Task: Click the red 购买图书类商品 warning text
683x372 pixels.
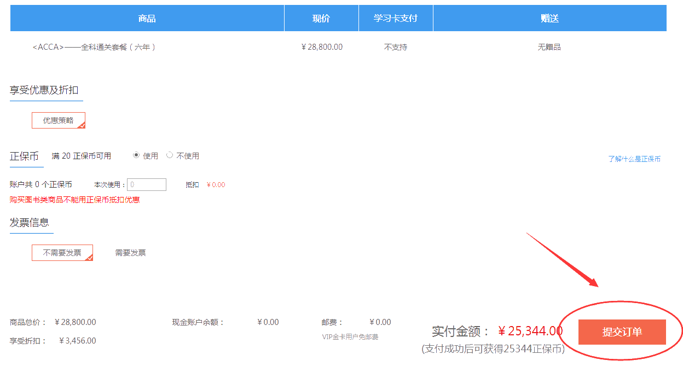Action: [74, 200]
